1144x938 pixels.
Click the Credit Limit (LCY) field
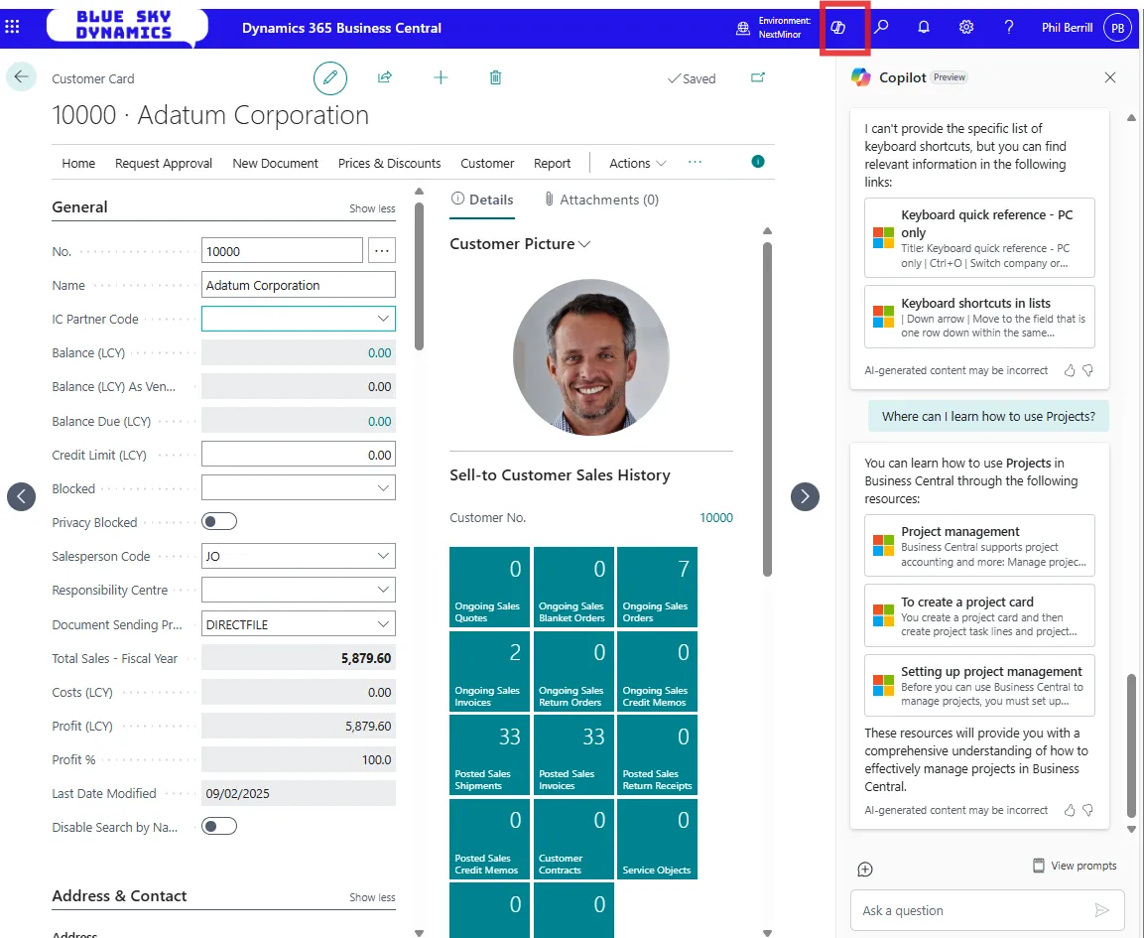tap(299, 454)
